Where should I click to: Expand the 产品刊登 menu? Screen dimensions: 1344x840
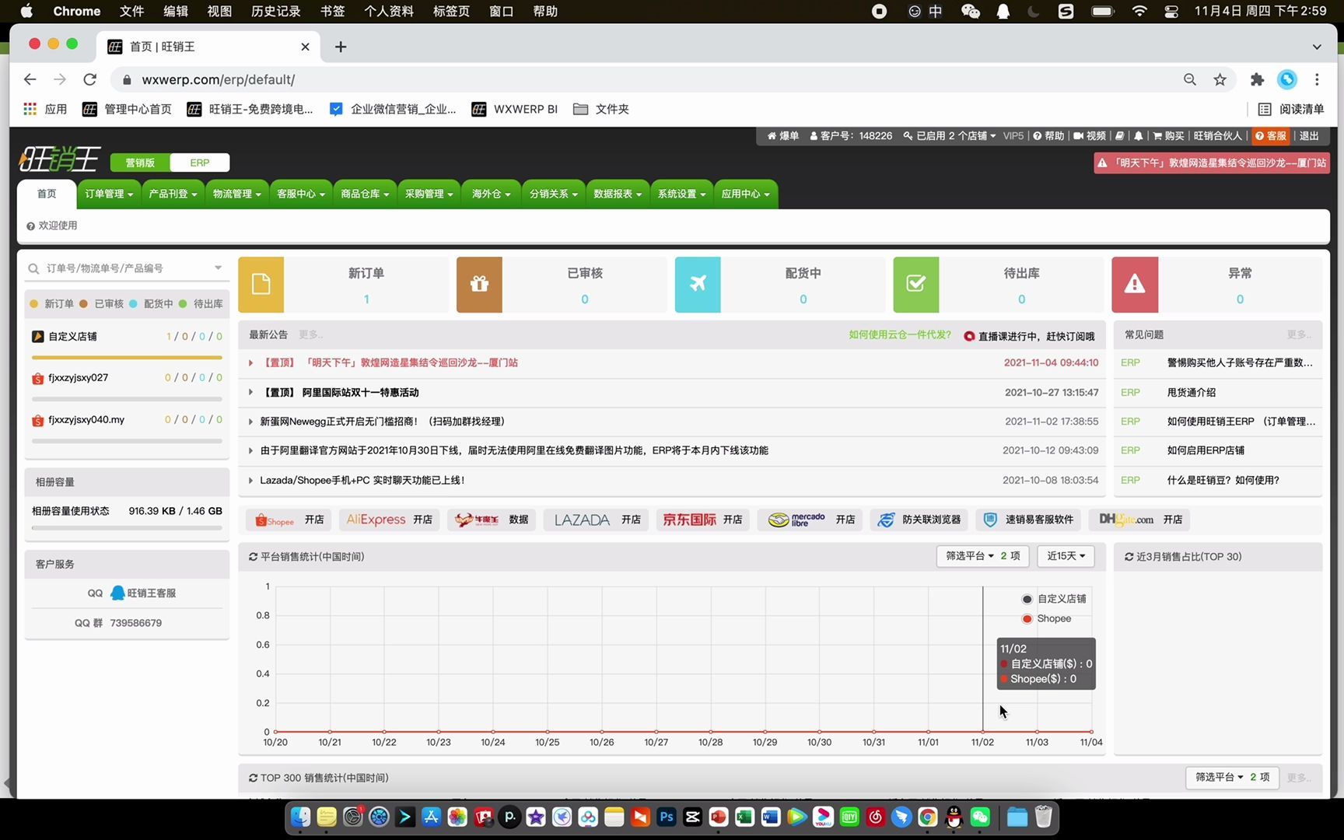(x=173, y=194)
